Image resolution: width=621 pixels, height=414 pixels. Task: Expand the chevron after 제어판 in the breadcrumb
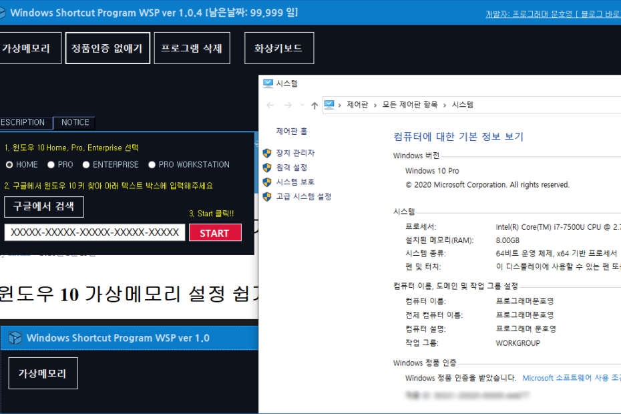375,106
